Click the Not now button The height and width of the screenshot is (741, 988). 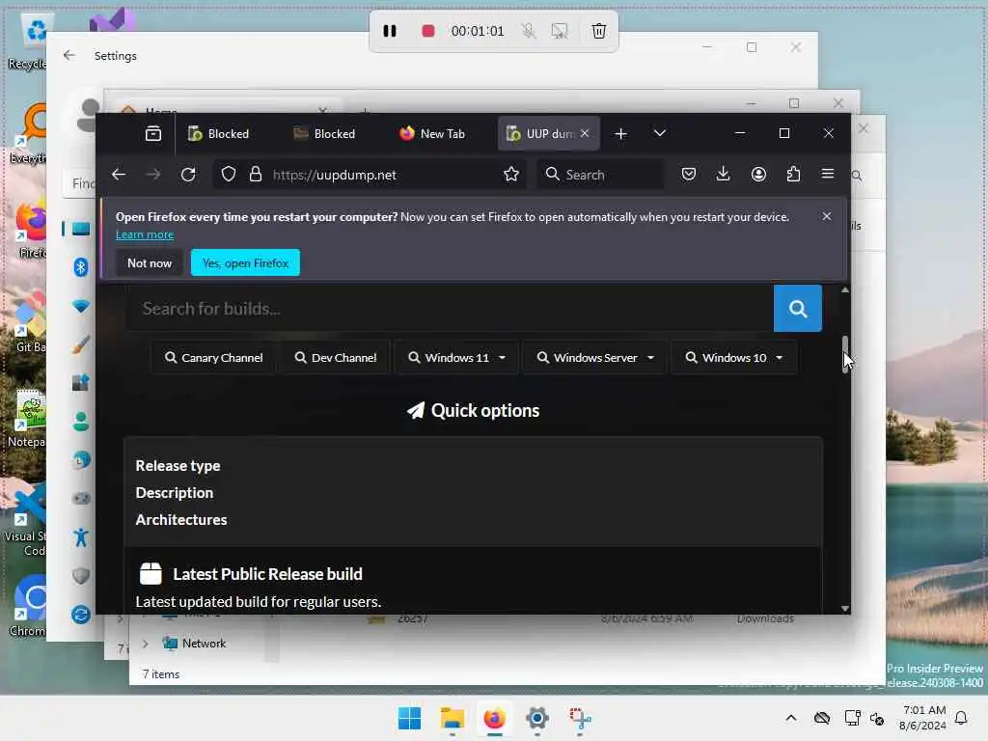[150, 262]
